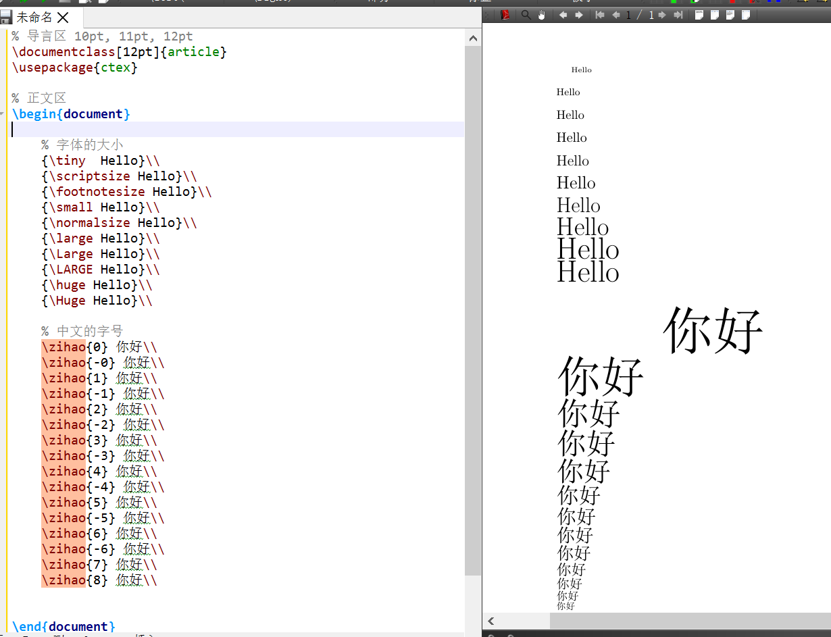Set the PDF to actual size 100% view

[699, 15]
